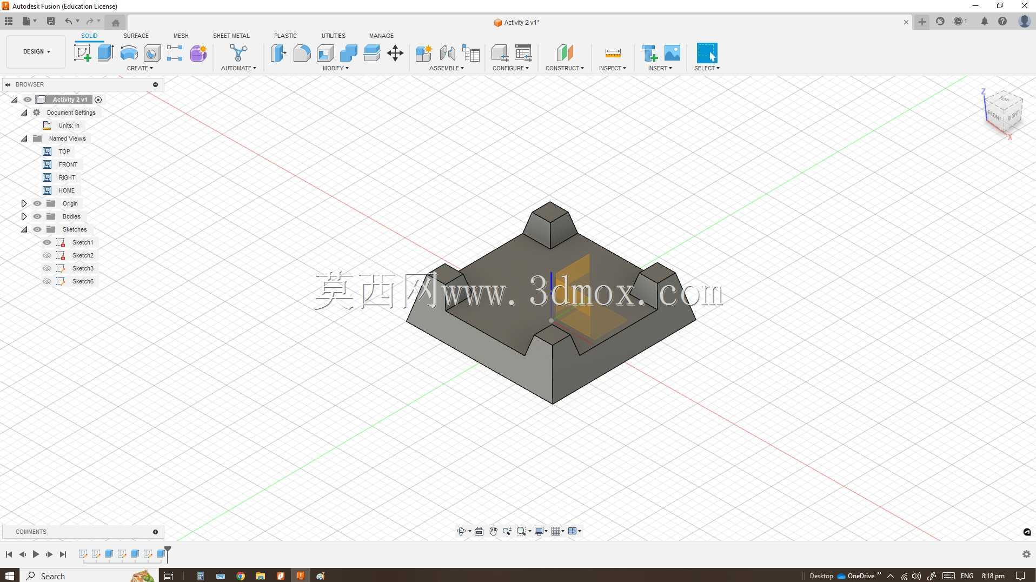Show Sketch3 using its eye icon
Screen dimensions: 1036x582
47,268
